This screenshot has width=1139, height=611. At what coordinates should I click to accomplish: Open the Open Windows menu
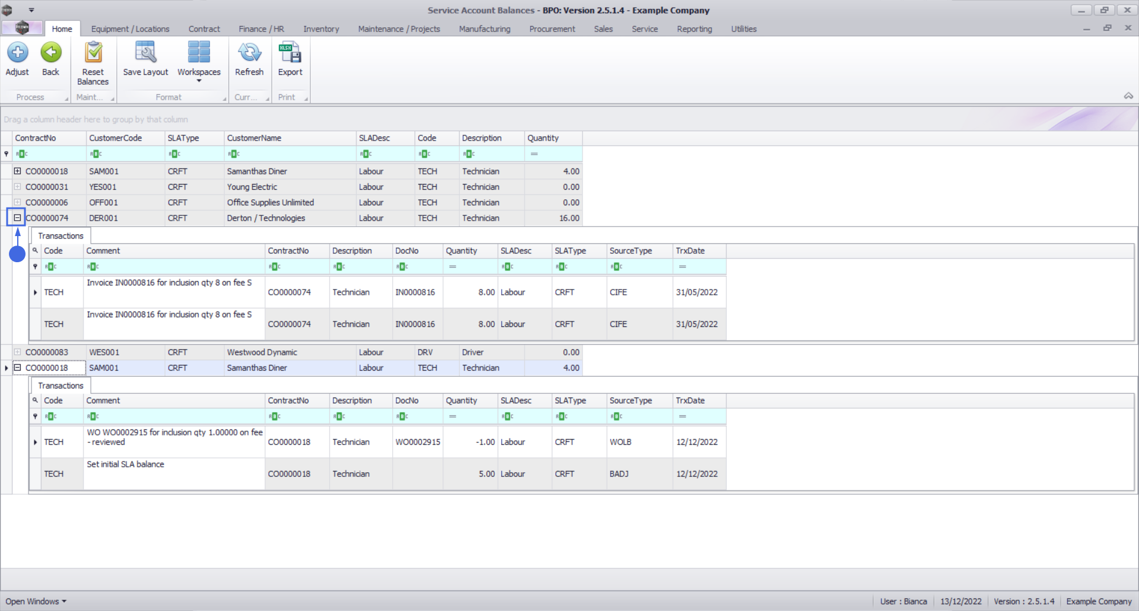click(36, 601)
